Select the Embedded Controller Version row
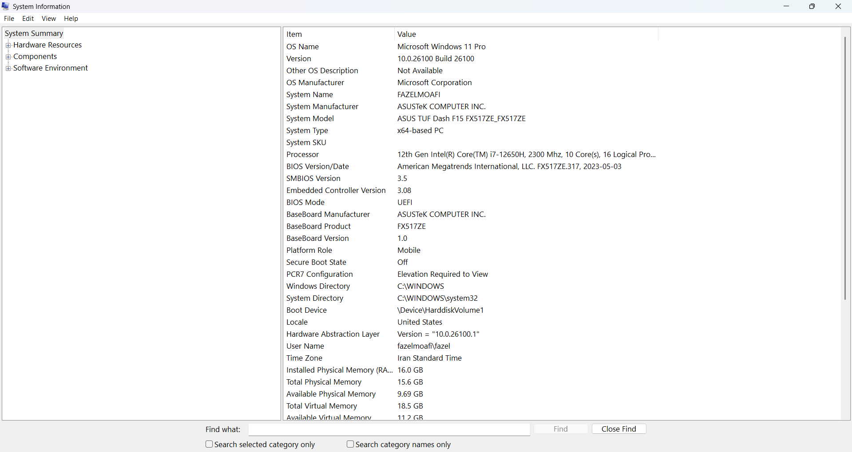 (471, 190)
